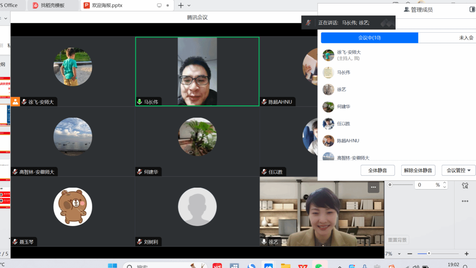The width and height of the screenshot is (476, 268).
Task: Expand the tab list arrow beside the plus
Action: [189, 6]
